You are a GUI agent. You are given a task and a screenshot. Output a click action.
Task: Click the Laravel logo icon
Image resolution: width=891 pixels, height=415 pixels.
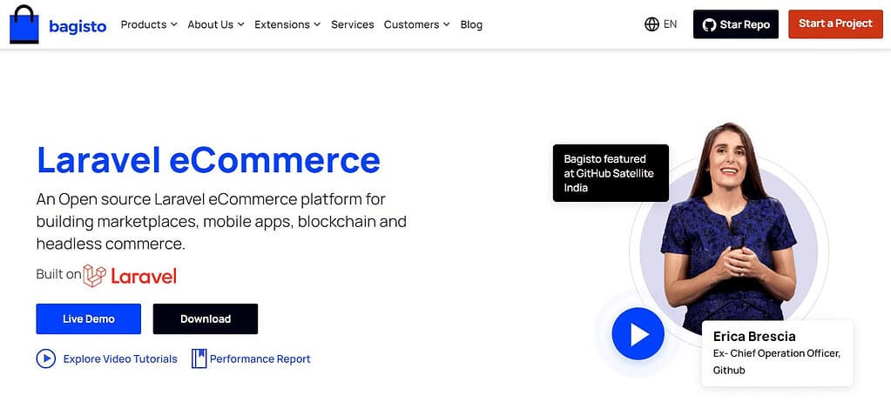[94, 275]
